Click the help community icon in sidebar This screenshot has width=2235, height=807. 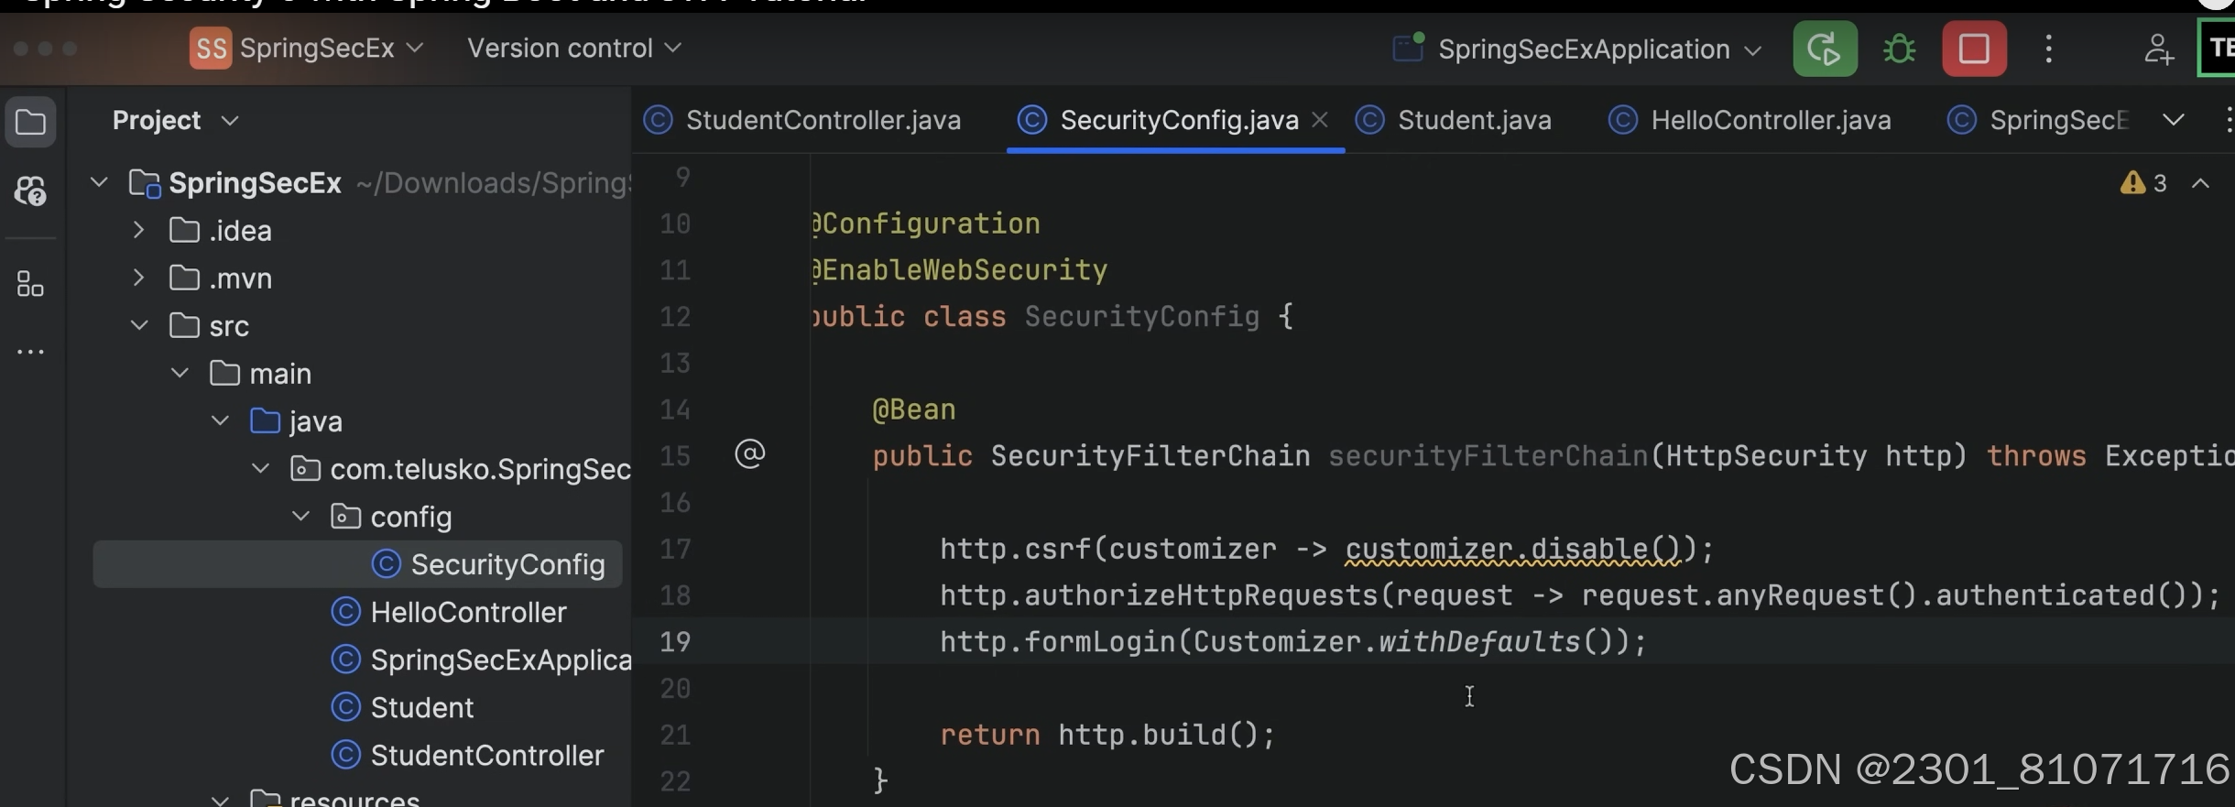[x=31, y=191]
